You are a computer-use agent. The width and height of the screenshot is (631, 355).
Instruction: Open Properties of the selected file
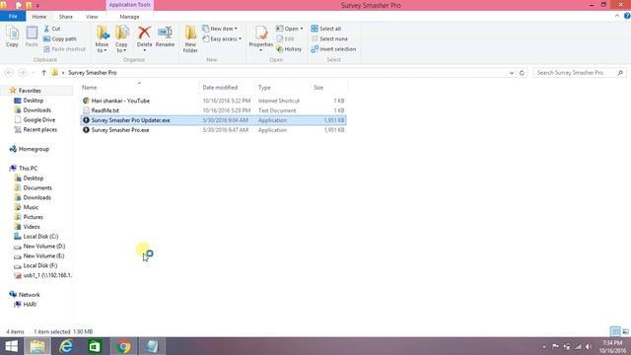(x=260, y=38)
